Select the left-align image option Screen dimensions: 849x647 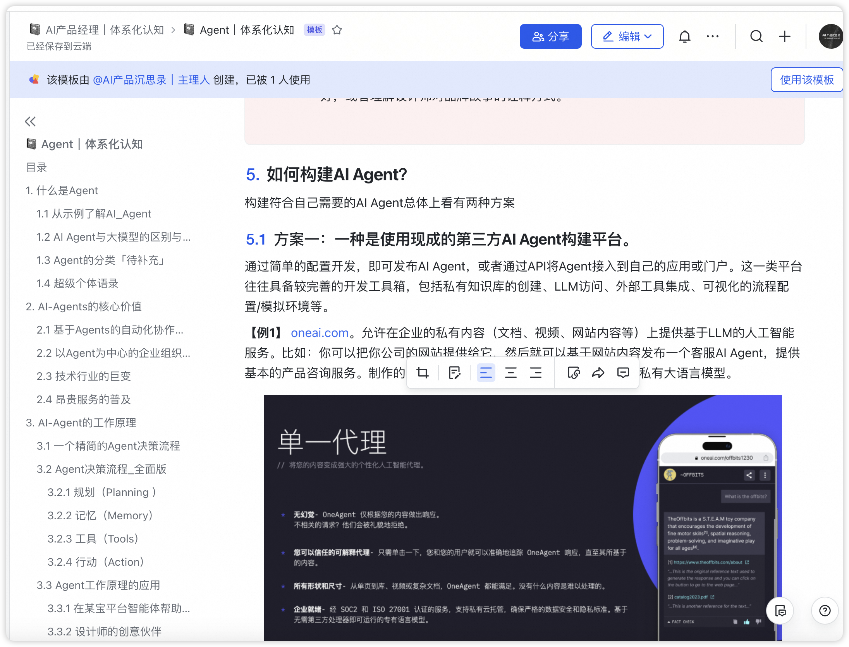click(x=486, y=373)
